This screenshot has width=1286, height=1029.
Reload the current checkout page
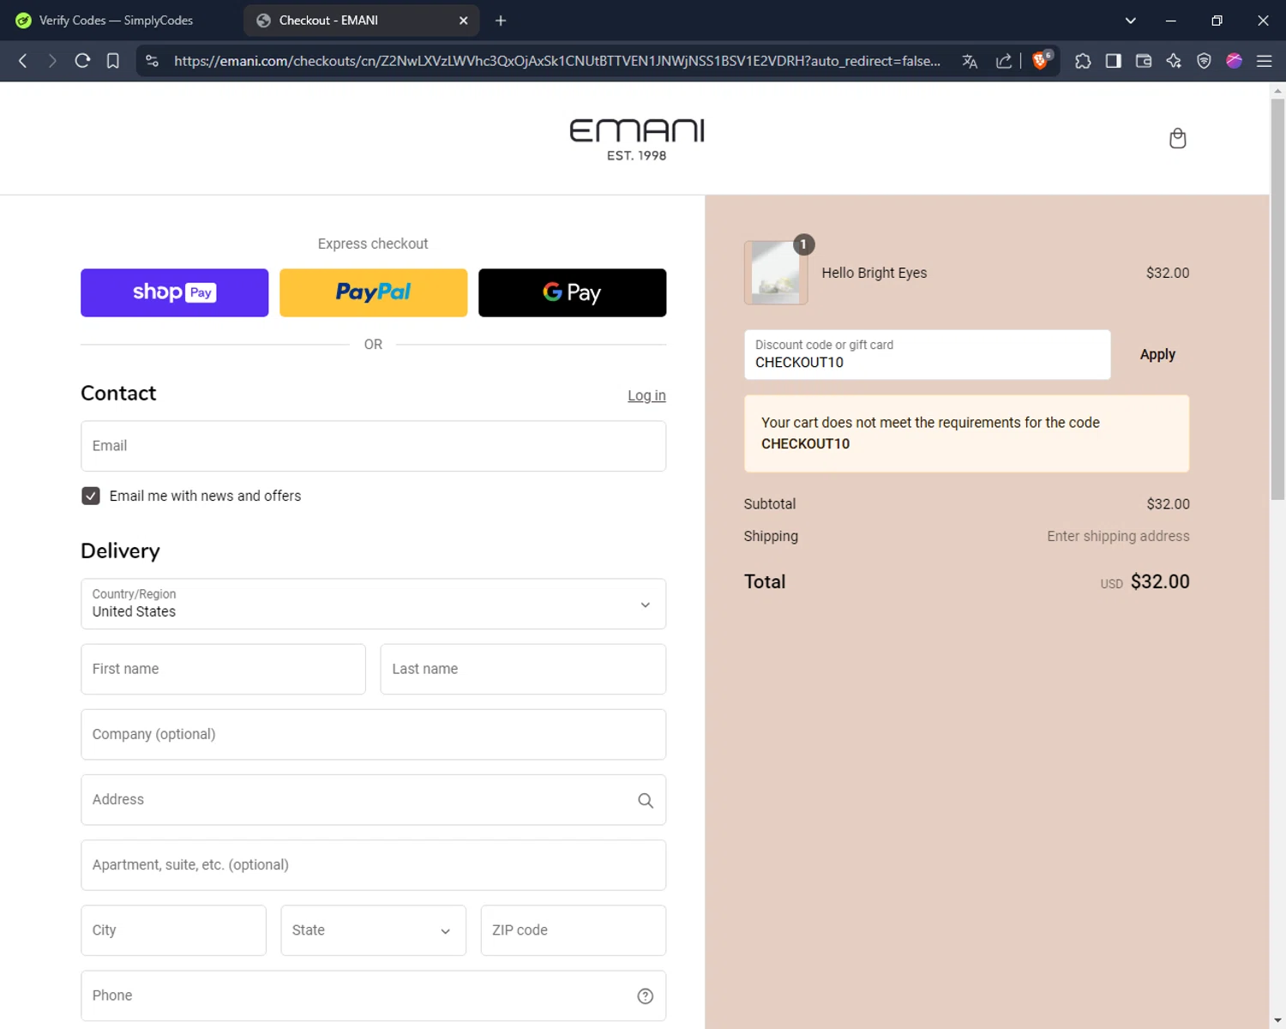tap(82, 61)
